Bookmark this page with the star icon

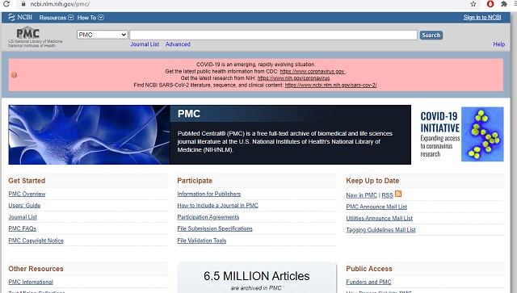tap(473, 4)
